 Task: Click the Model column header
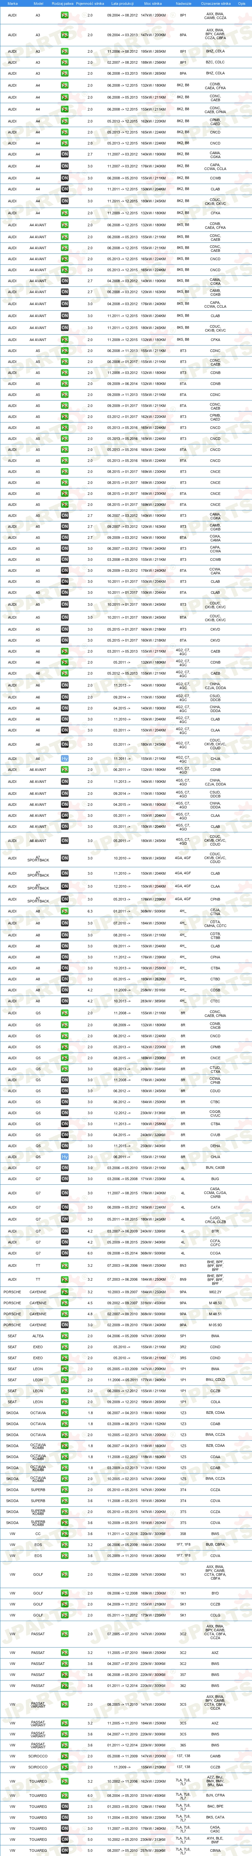coord(38,3)
